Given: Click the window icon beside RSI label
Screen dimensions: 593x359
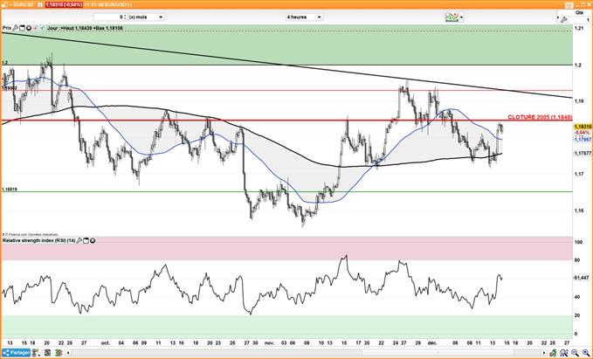Looking at the screenshot, I should [x=86, y=240].
